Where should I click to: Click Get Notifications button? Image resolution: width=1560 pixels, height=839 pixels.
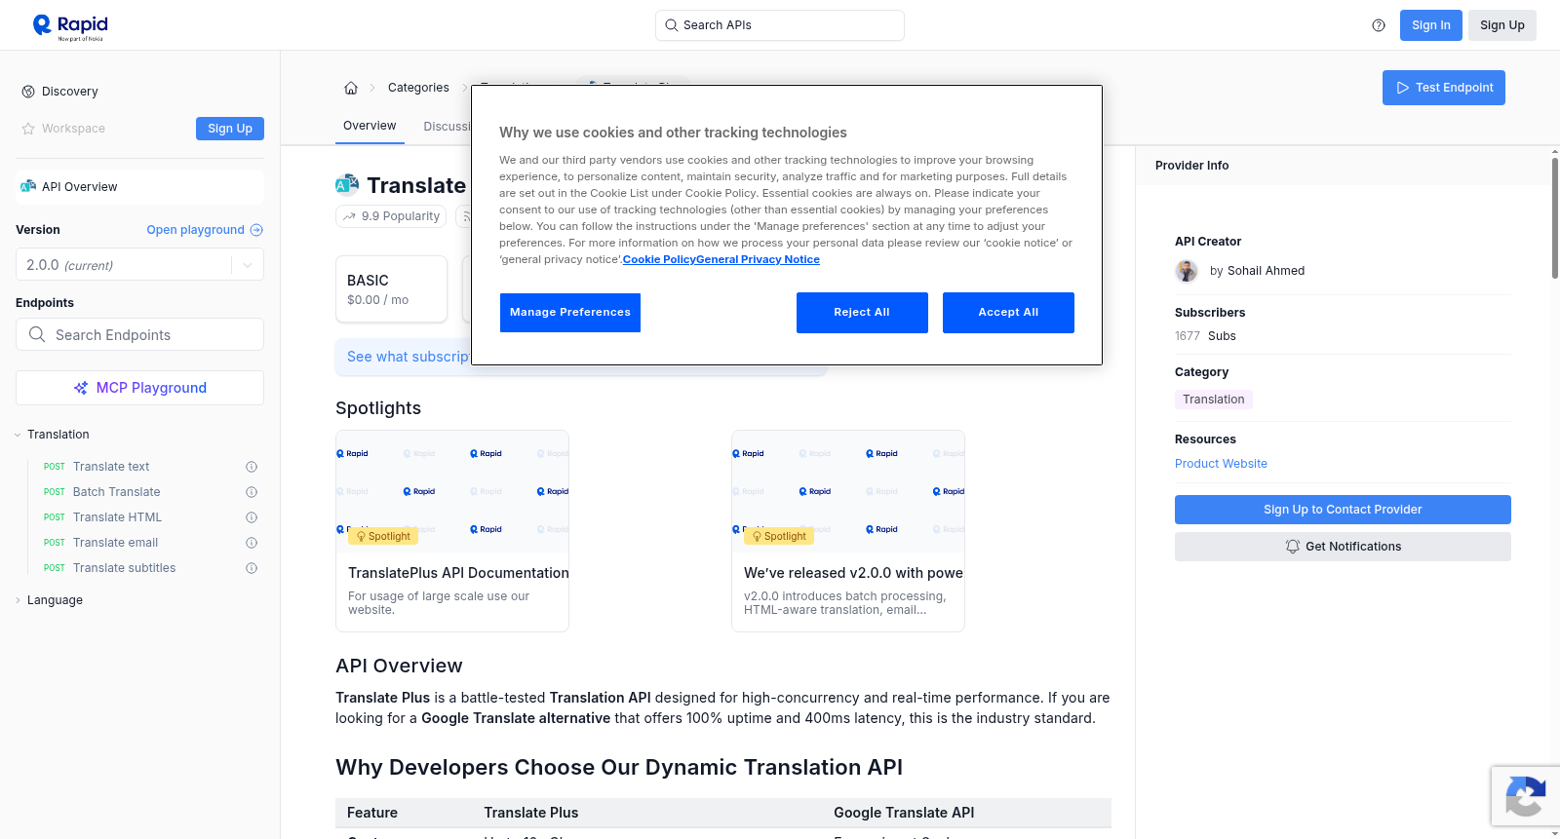click(1343, 547)
